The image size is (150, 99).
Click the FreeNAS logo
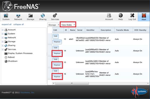21,6
